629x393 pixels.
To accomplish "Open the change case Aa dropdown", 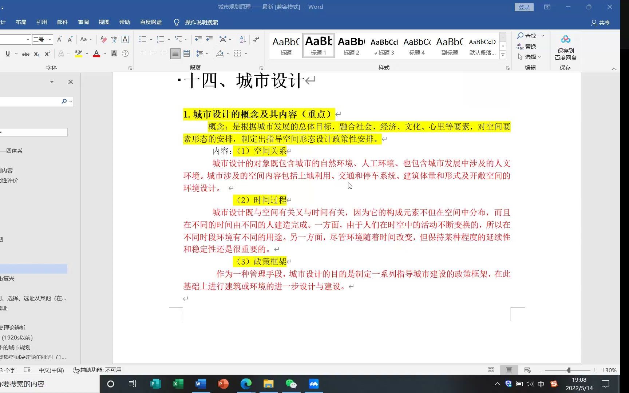I will click(x=86, y=39).
